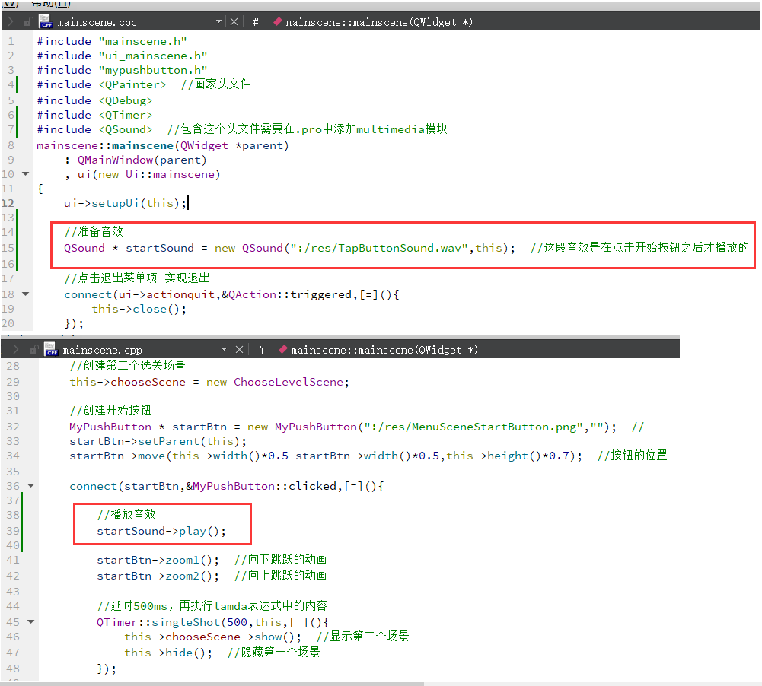Click the line number 12 in the gutter
The image size is (762, 686).
point(8,203)
